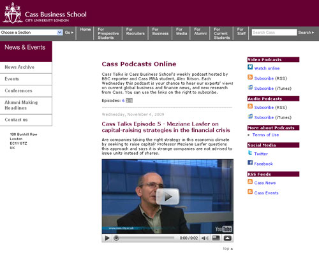Open Cass Talks Episode 5 title link

pyautogui.click(x=166, y=127)
